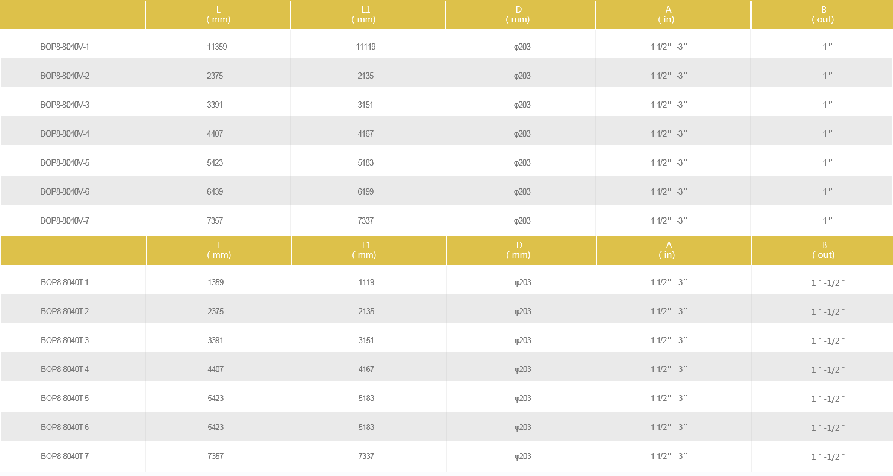Click L value 6439 for BOP8-8040V-6
The width and height of the screenshot is (893, 476).
215,191
